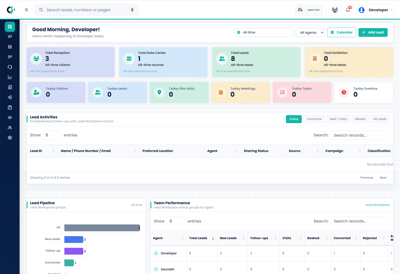Click the Total Reception visitors icon
This screenshot has height=274, width=406.
tap(36, 59)
